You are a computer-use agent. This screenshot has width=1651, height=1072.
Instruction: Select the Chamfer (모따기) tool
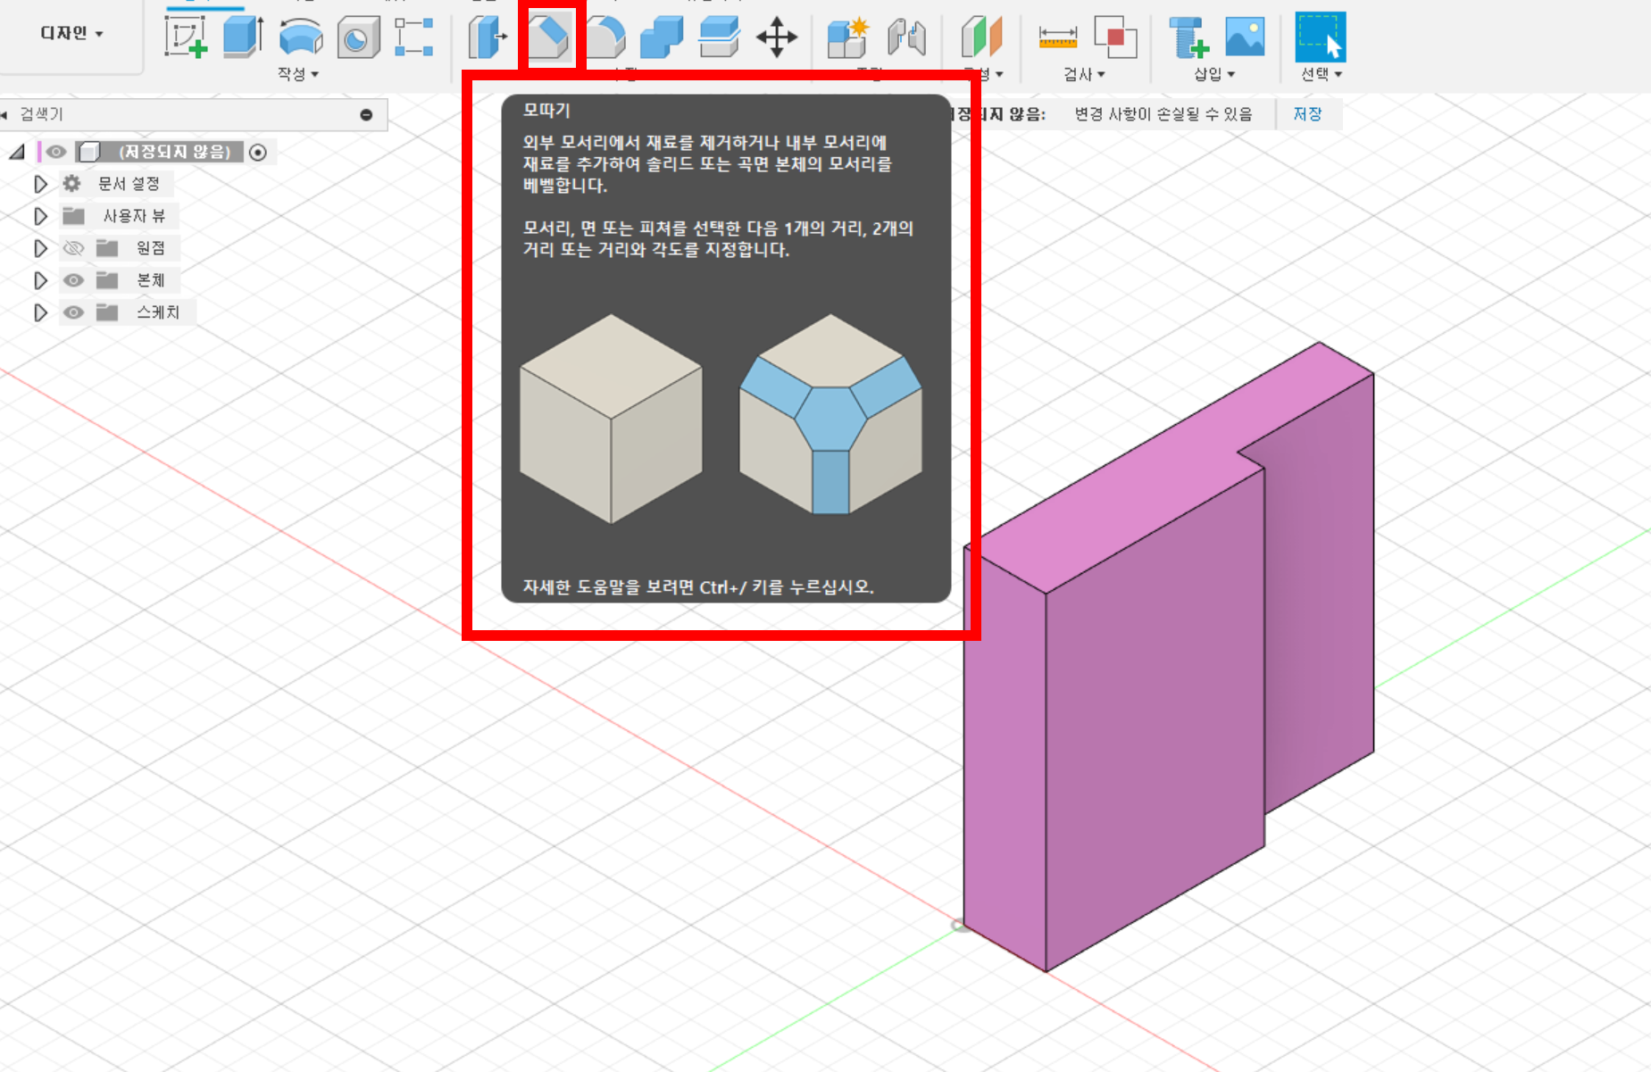click(x=548, y=37)
